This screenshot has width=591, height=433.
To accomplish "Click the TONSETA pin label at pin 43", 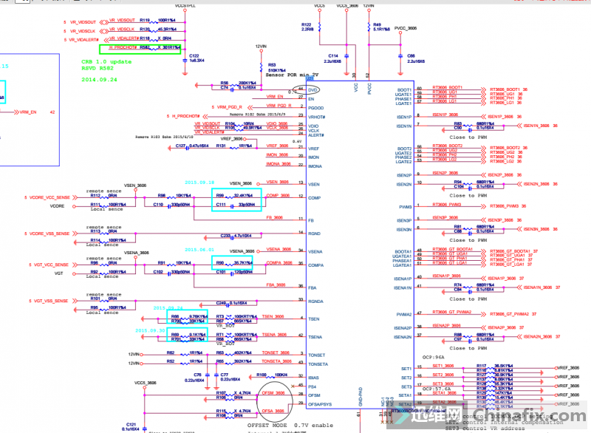I will 318,364.
